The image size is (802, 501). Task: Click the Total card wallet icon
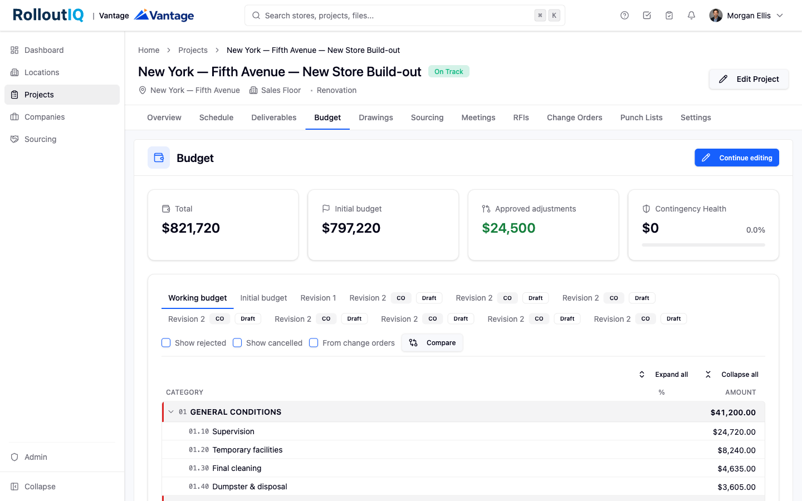(166, 209)
